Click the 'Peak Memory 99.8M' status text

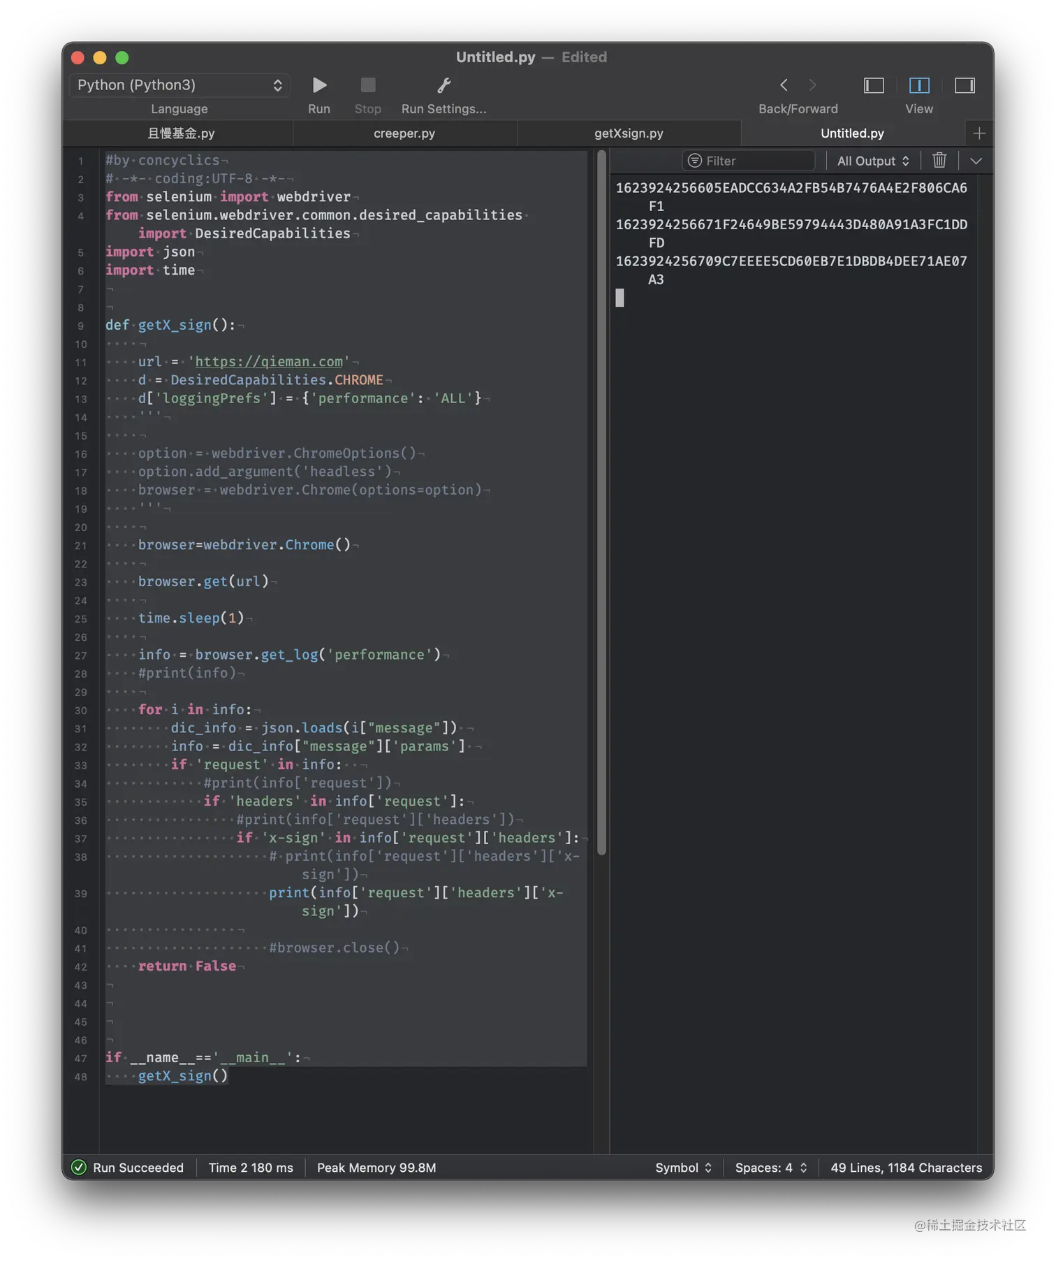376,1168
